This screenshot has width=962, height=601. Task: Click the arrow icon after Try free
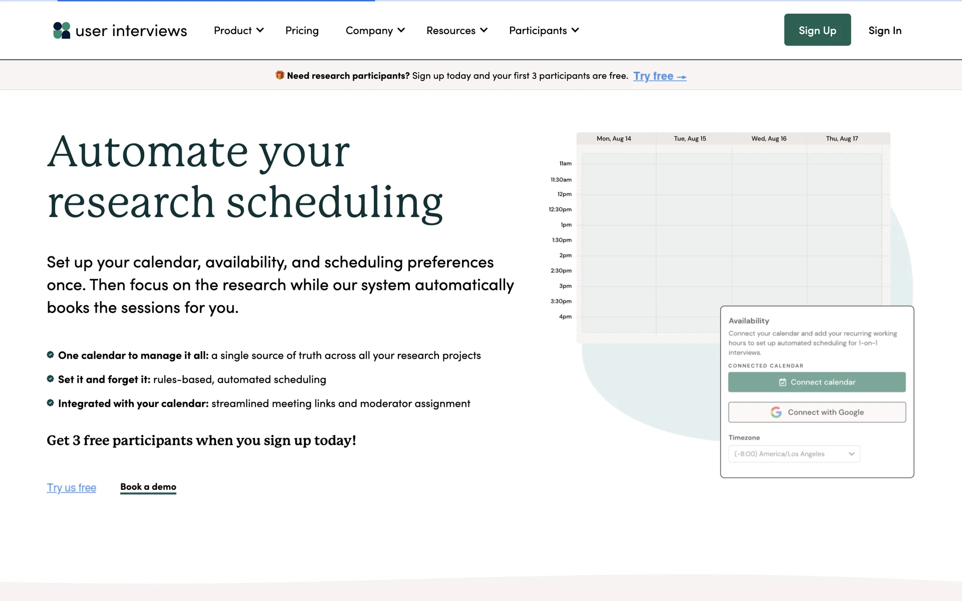coord(681,77)
